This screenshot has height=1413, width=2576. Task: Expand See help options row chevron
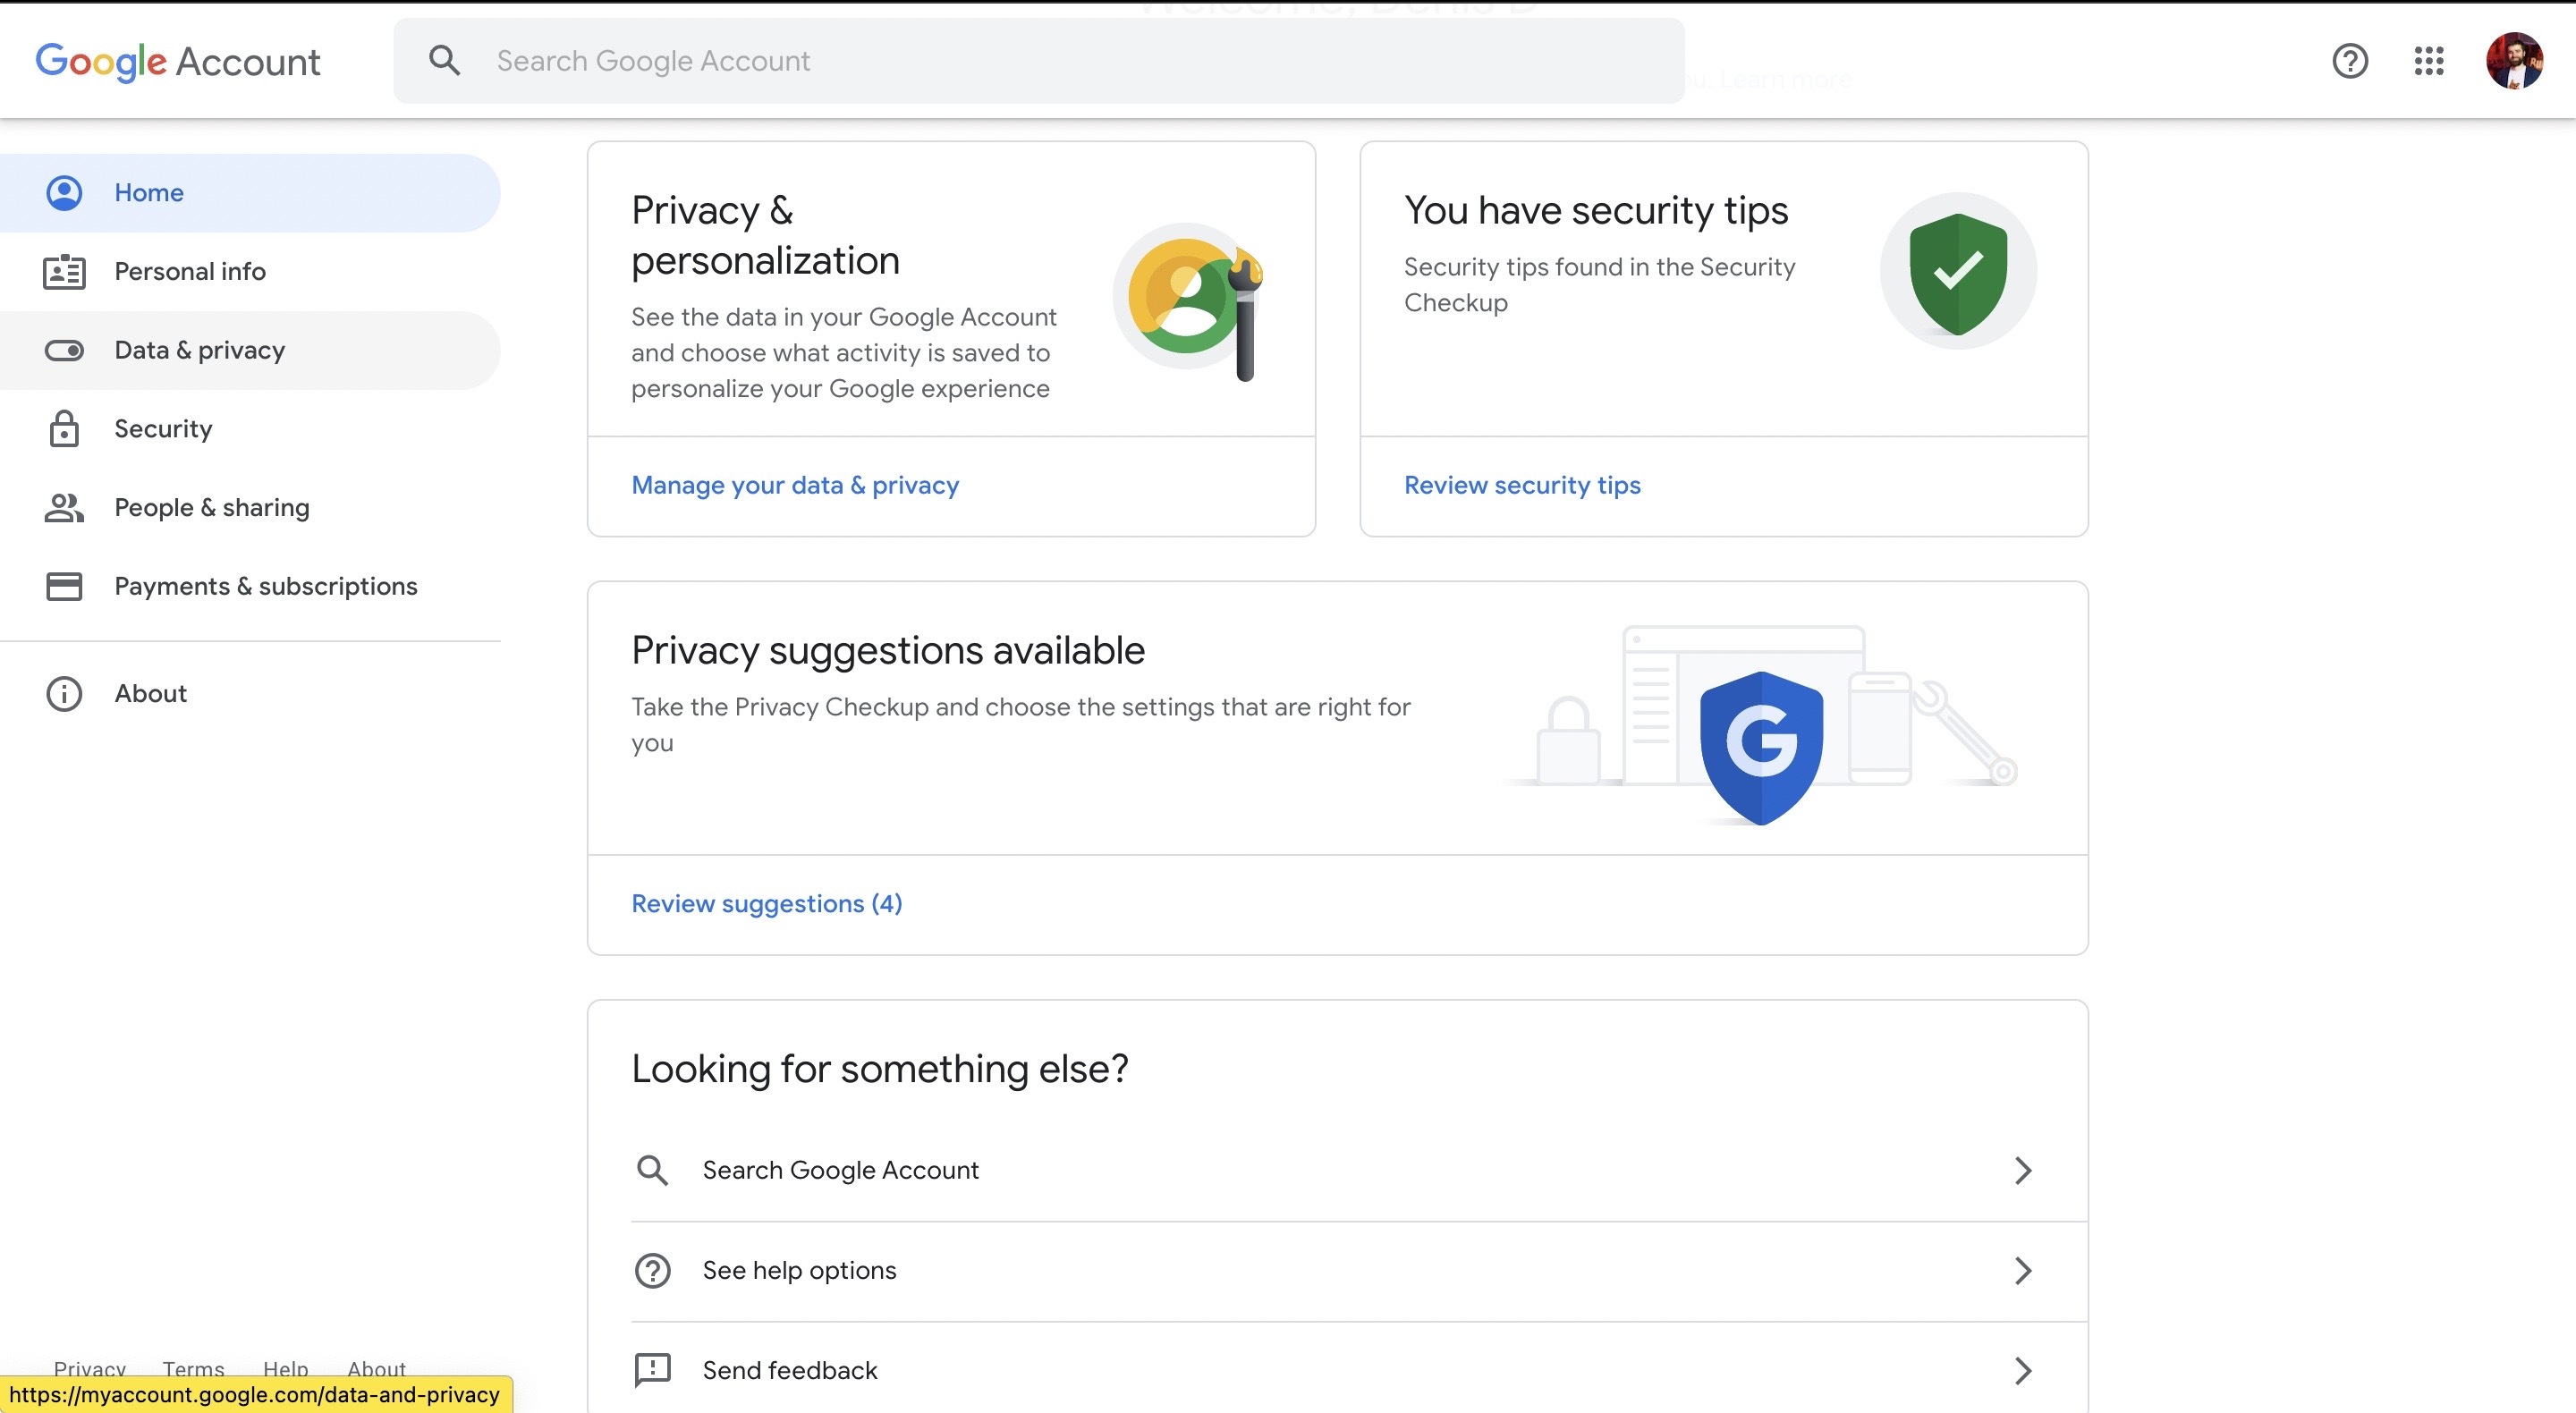(x=2022, y=1270)
